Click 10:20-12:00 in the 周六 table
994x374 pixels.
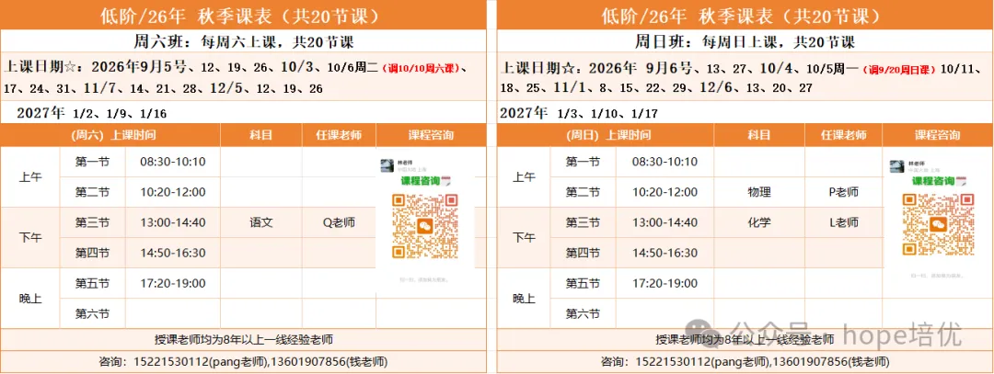(x=173, y=192)
